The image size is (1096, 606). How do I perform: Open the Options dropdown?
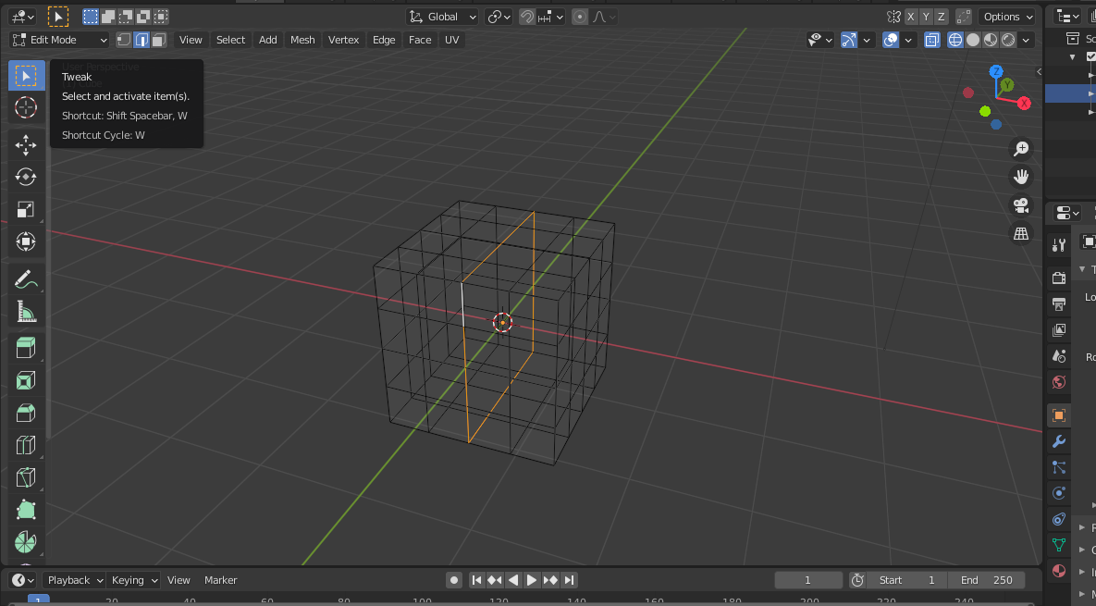[x=1007, y=17]
